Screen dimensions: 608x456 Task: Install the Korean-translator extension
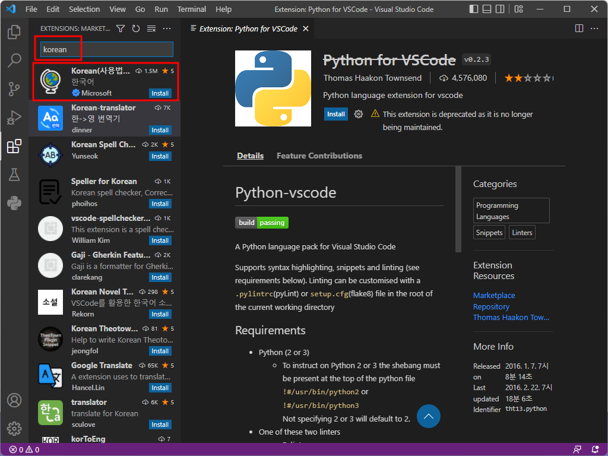(160, 130)
